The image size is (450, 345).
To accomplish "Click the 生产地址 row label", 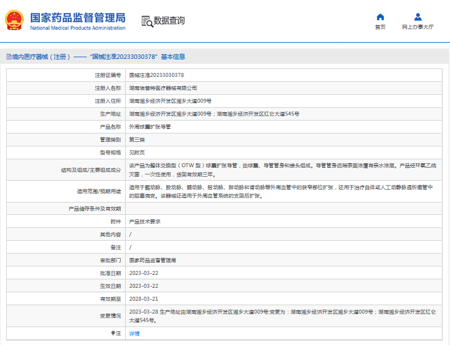I will click(111, 114).
